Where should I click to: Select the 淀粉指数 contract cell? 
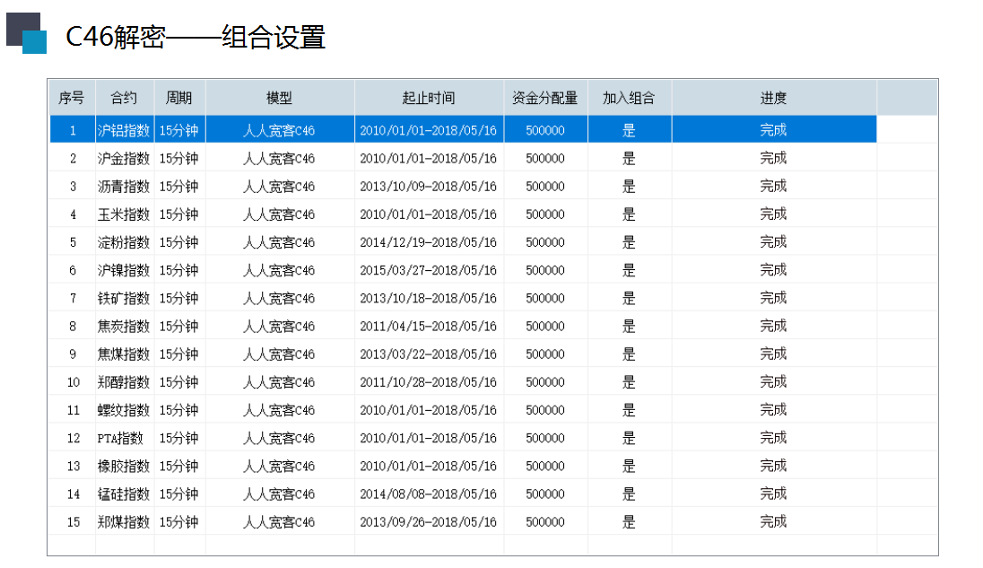124,242
